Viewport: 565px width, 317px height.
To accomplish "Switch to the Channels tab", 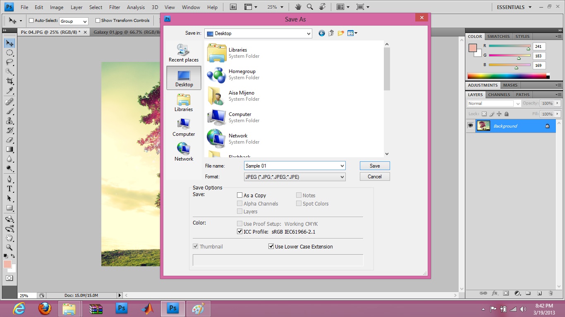I will [499, 95].
